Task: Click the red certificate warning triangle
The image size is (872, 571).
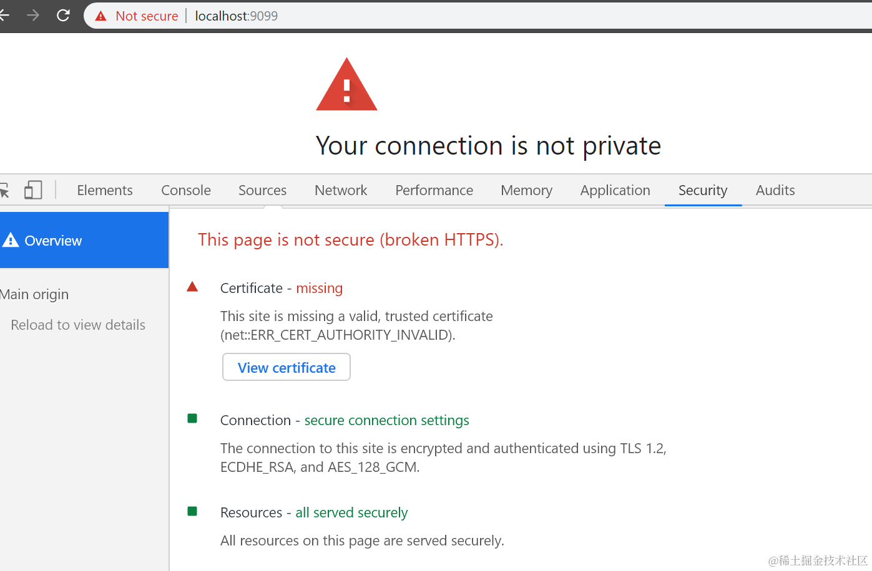Action: [192, 287]
